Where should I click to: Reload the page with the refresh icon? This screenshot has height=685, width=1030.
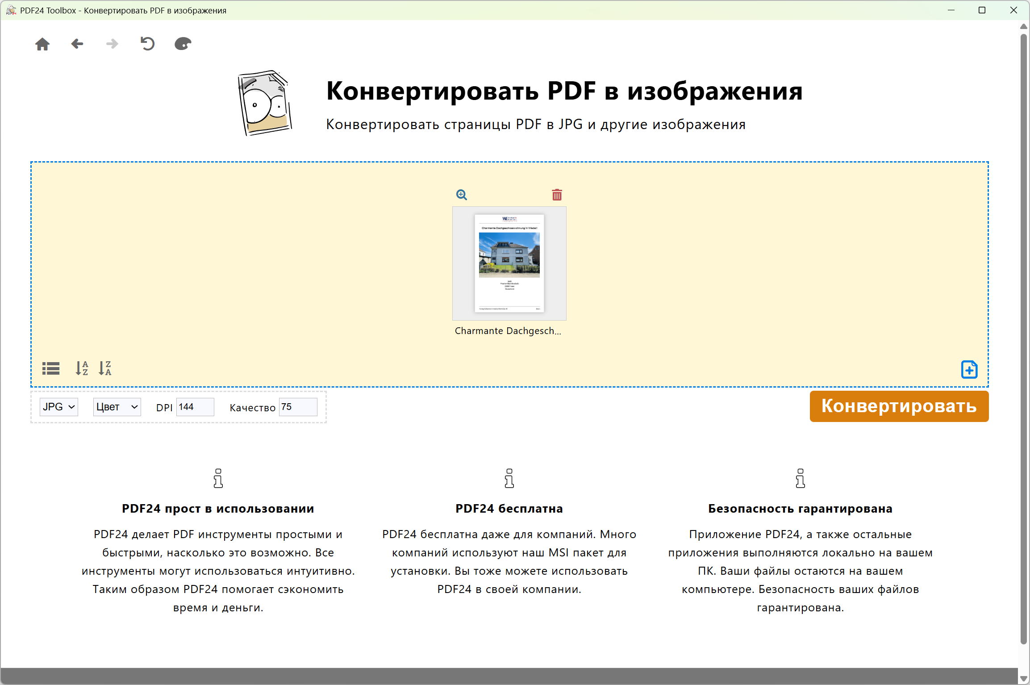tap(147, 44)
